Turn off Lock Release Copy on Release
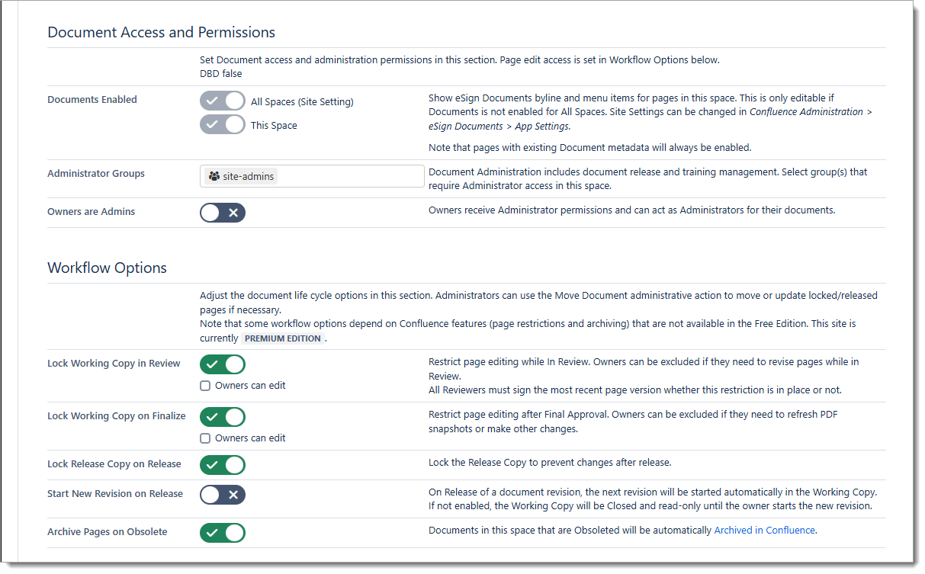This screenshot has width=925, height=574. [x=222, y=464]
